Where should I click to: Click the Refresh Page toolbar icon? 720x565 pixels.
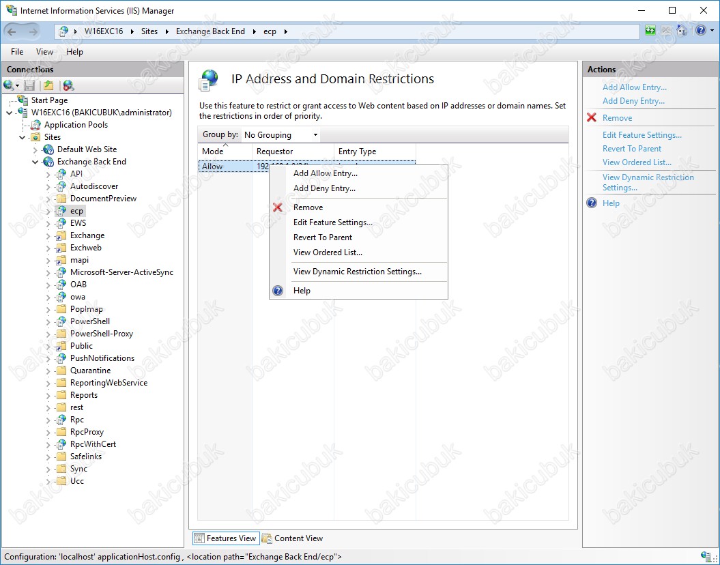pos(650,31)
